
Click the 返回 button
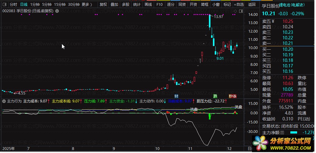coord(252,5)
